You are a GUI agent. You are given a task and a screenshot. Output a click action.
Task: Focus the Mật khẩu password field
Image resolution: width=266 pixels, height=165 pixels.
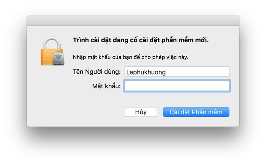177,86
